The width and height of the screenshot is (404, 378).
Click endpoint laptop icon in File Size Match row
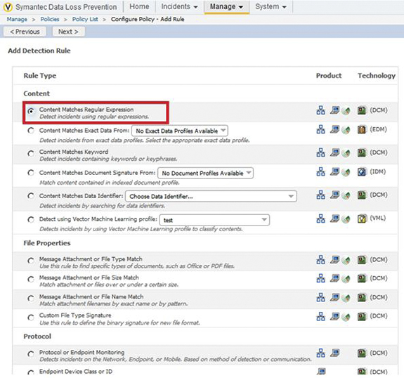click(334, 278)
